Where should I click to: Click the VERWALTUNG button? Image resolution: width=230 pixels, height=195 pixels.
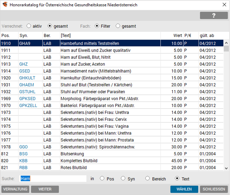coord(15,189)
